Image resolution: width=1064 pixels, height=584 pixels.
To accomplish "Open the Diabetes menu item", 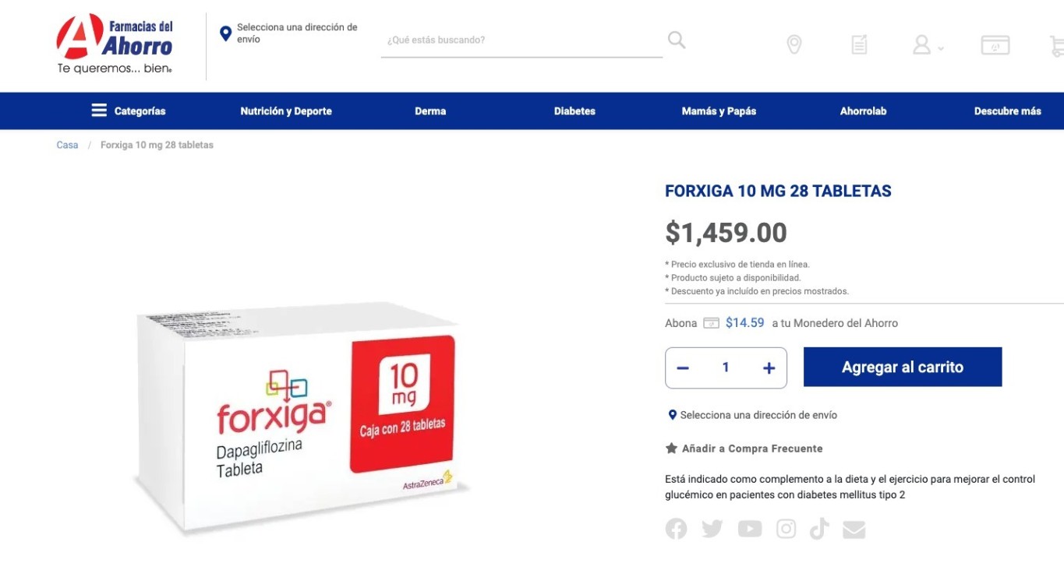I will [x=574, y=111].
